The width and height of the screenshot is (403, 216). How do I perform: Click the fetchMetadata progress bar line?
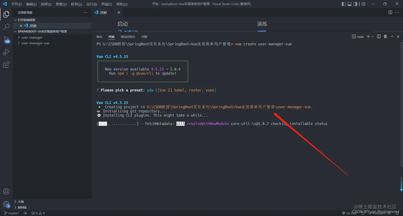pos(212,124)
